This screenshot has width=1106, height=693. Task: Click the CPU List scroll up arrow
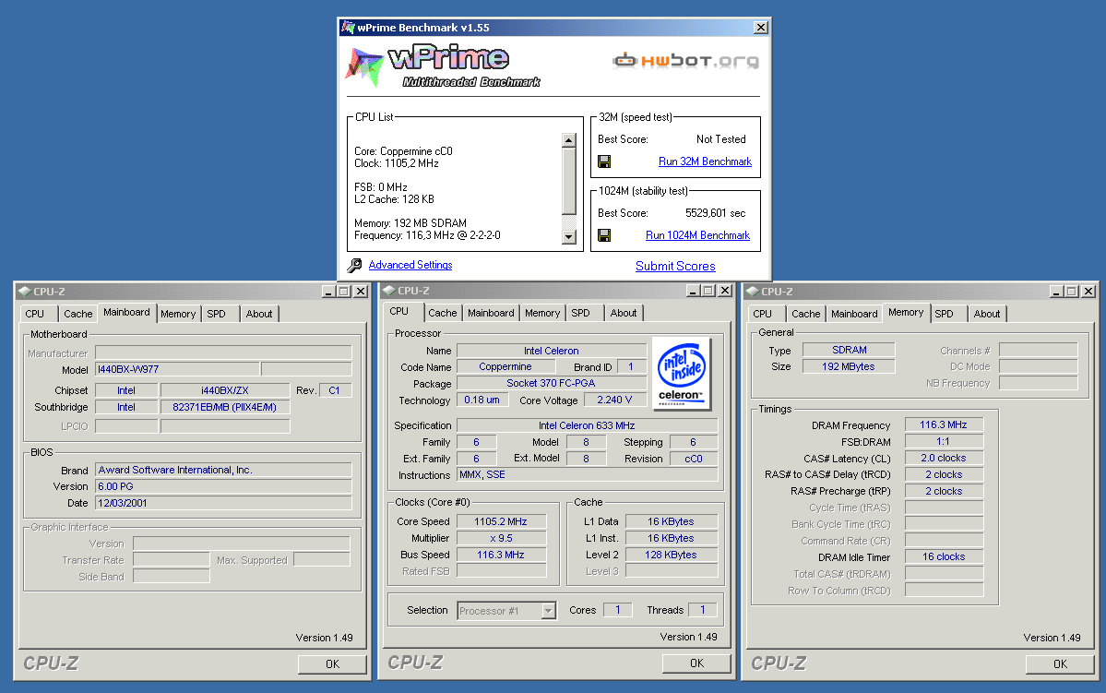click(x=569, y=139)
